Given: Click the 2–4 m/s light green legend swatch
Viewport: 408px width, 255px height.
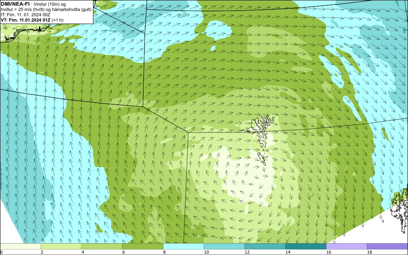Looking at the screenshot, I should tap(61, 246).
